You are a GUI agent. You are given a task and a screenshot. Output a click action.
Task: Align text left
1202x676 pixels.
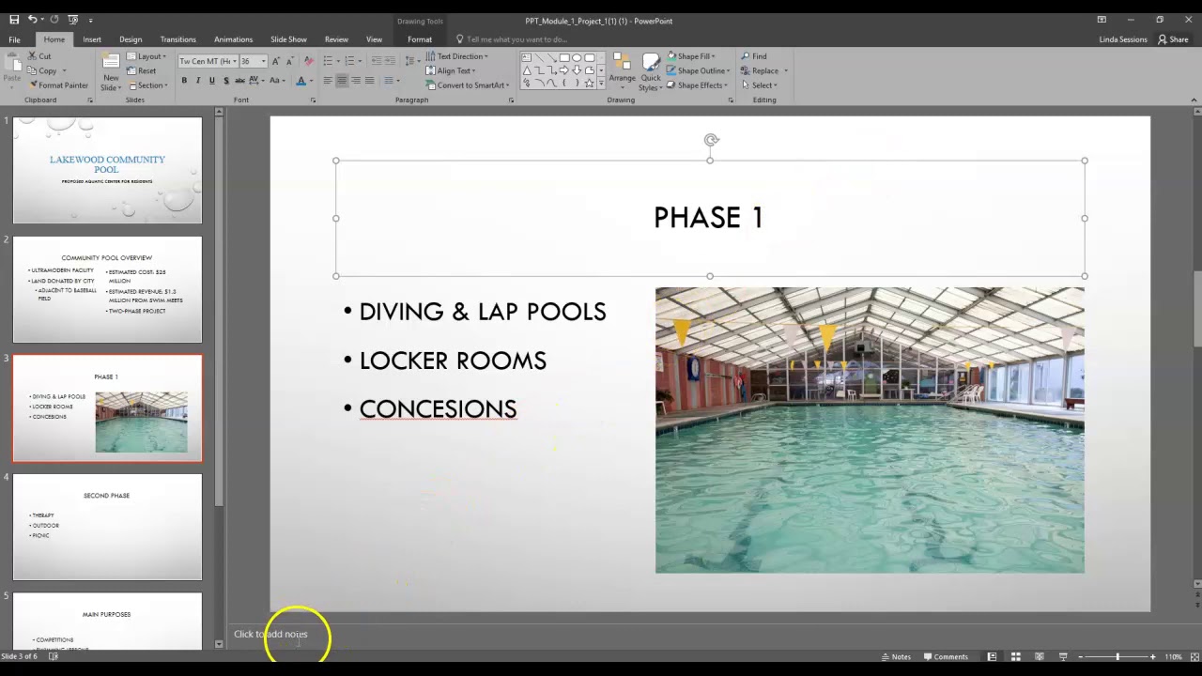point(328,81)
